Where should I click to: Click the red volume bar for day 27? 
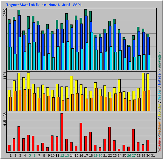point(133,140)
